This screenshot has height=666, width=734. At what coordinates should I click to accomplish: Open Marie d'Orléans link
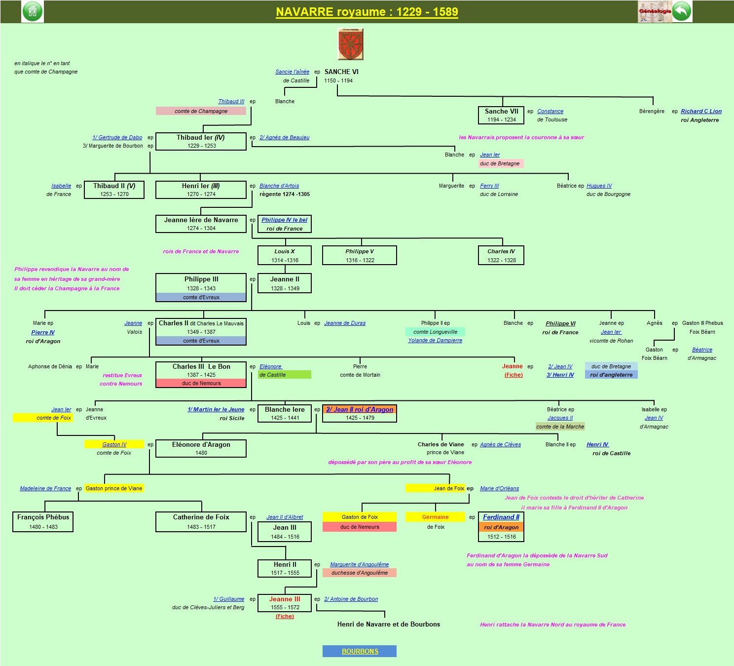[x=499, y=488]
